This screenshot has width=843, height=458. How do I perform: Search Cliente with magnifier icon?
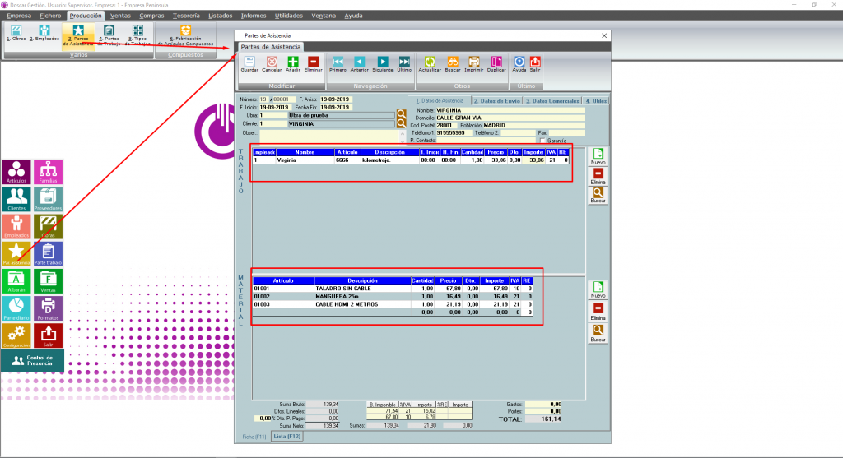[x=401, y=123]
